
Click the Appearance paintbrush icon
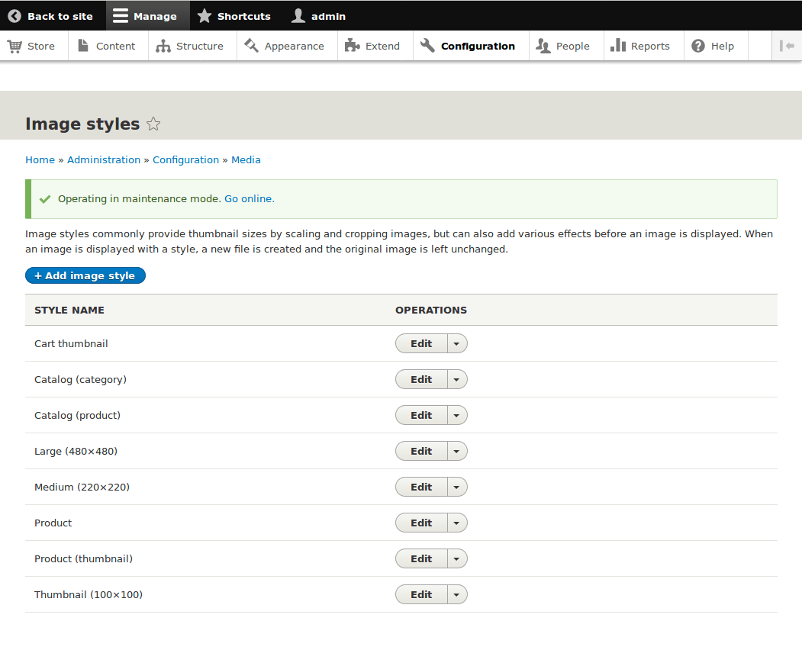click(251, 46)
